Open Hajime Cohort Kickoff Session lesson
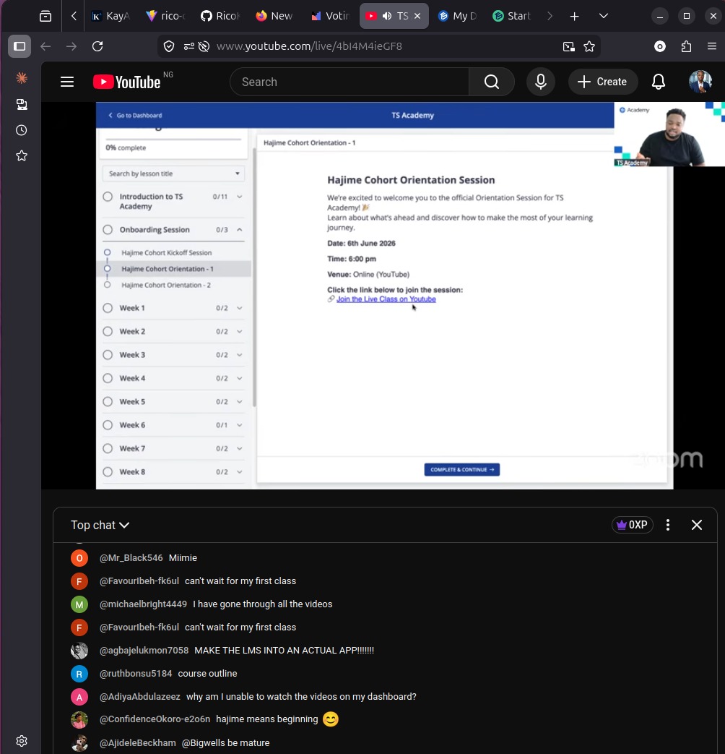The height and width of the screenshot is (754, 725). pos(166,252)
